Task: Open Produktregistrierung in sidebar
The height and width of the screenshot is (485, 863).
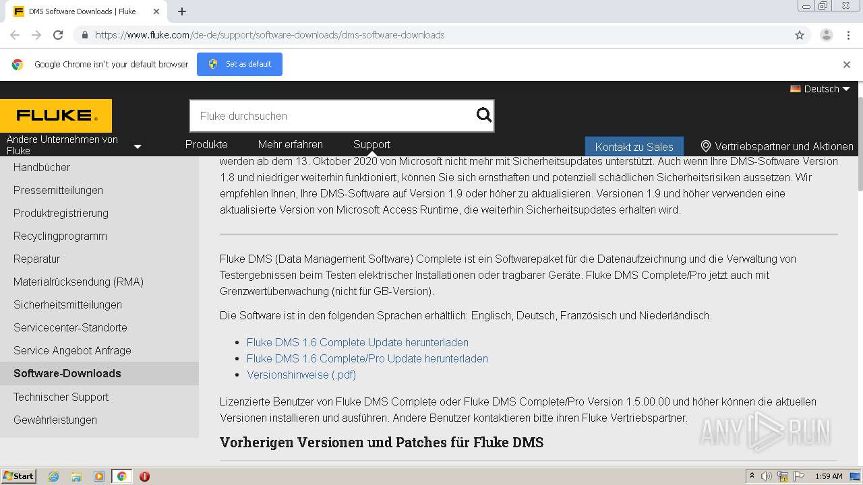Action: [x=61, y=213]
